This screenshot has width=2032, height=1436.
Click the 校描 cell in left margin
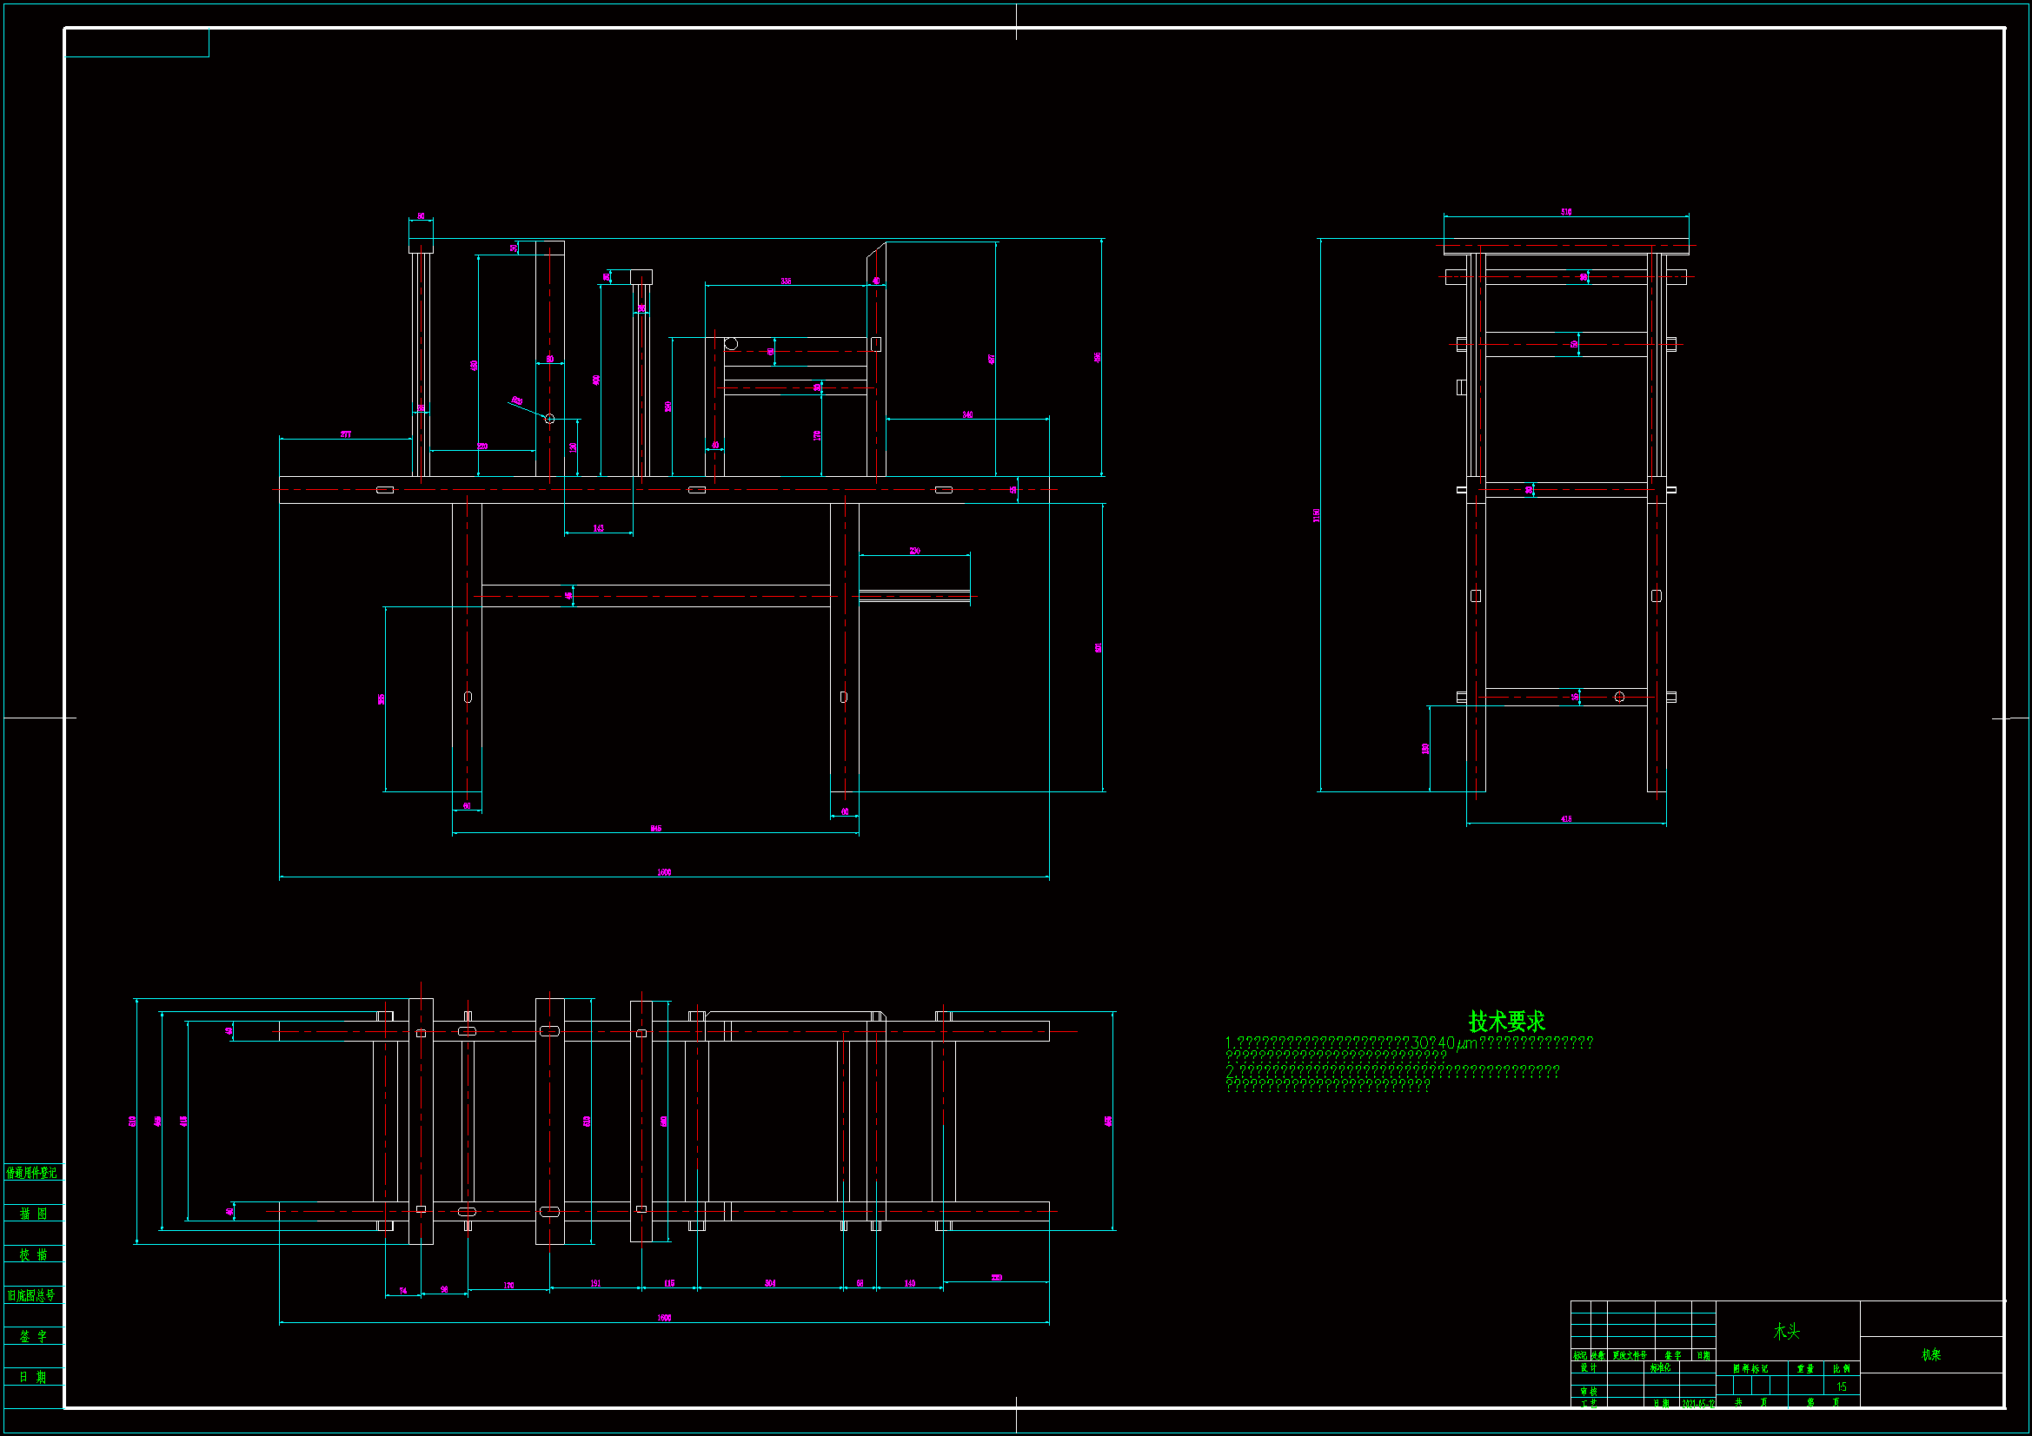click(34, 1254)
